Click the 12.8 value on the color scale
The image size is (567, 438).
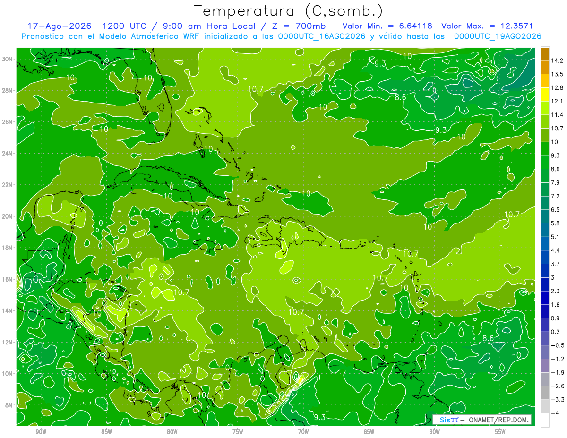coord(558,88)
